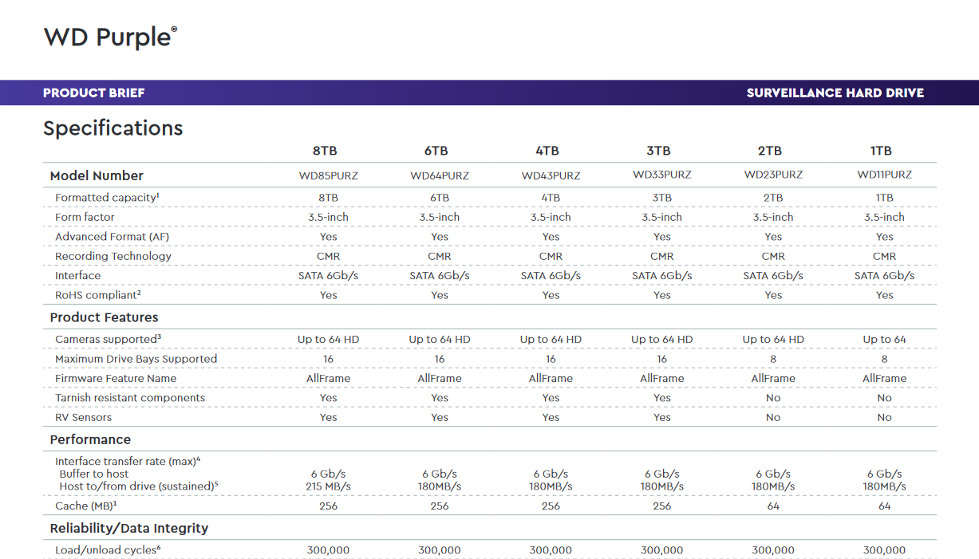Screen dimensions: 979x559
Task: Click the 1TB column header
Action: 881,151
